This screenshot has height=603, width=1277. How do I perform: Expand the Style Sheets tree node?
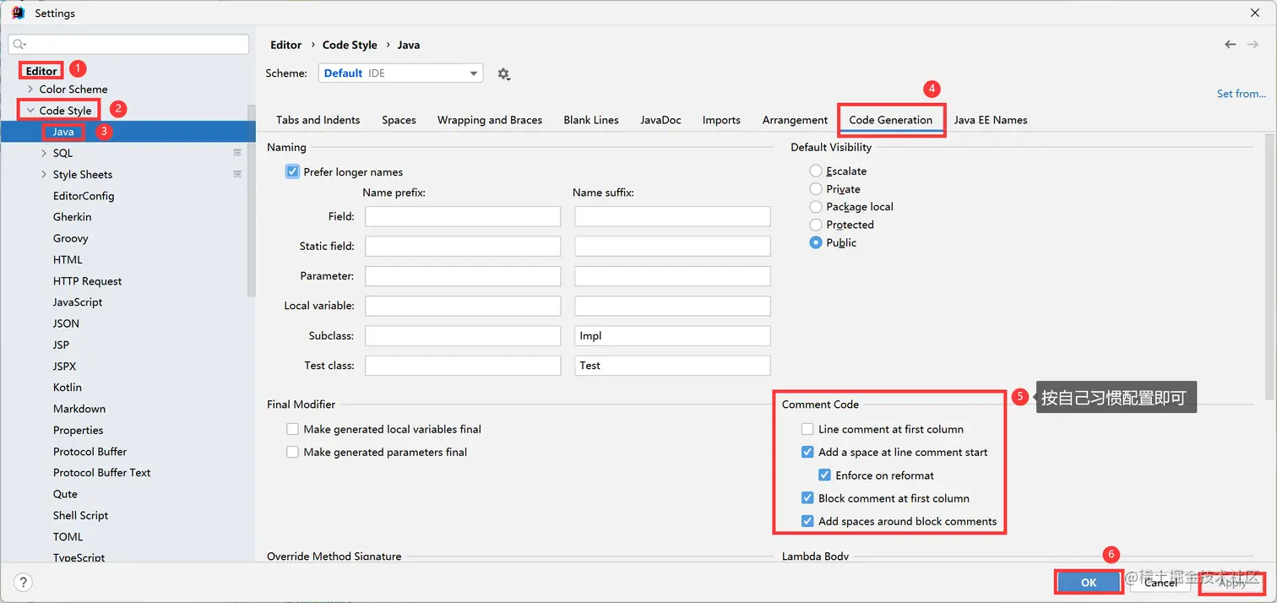coord(44,174)
